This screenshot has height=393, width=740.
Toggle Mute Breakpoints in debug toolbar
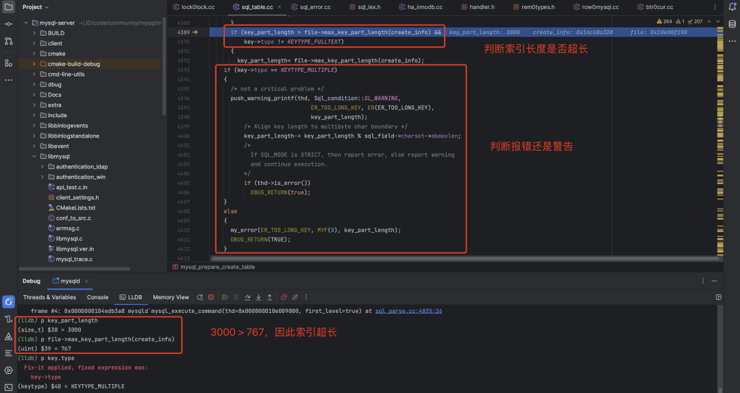click(x=295, y=298)
